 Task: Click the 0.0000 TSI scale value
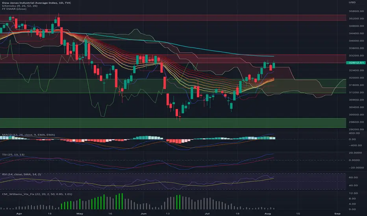(x=354, y=160)
